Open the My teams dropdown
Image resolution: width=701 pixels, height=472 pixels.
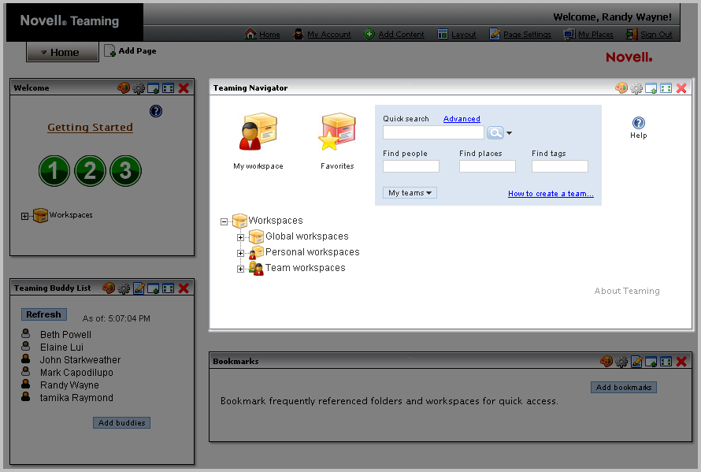[x=409, y=192]
